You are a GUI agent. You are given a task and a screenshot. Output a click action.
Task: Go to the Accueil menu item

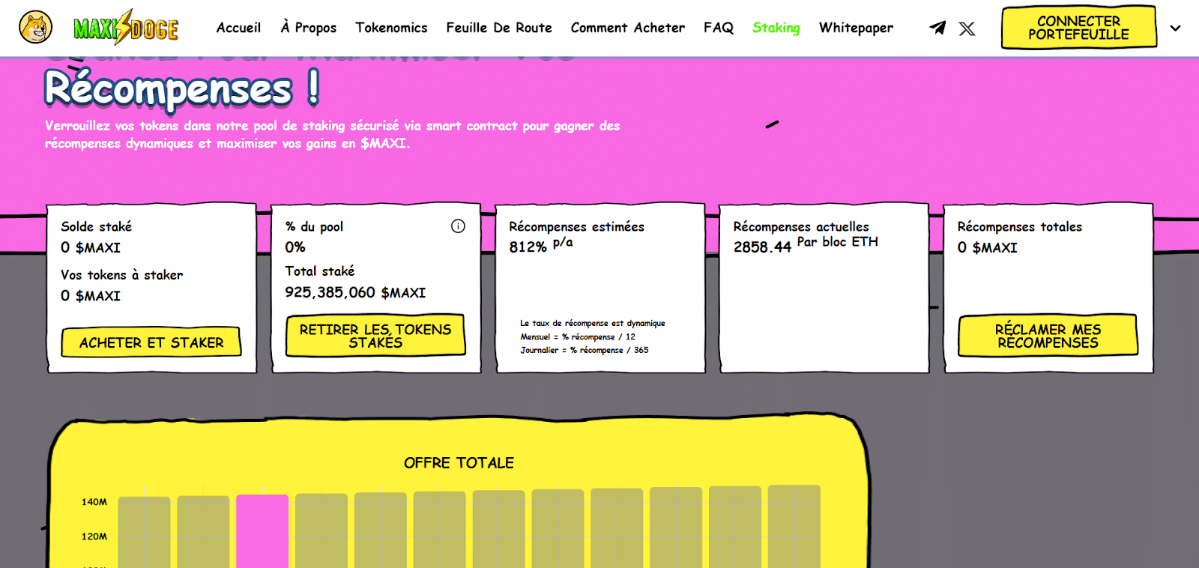(238, 28)
